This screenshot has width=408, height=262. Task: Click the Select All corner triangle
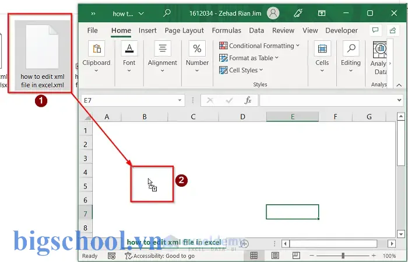point(87,117)
